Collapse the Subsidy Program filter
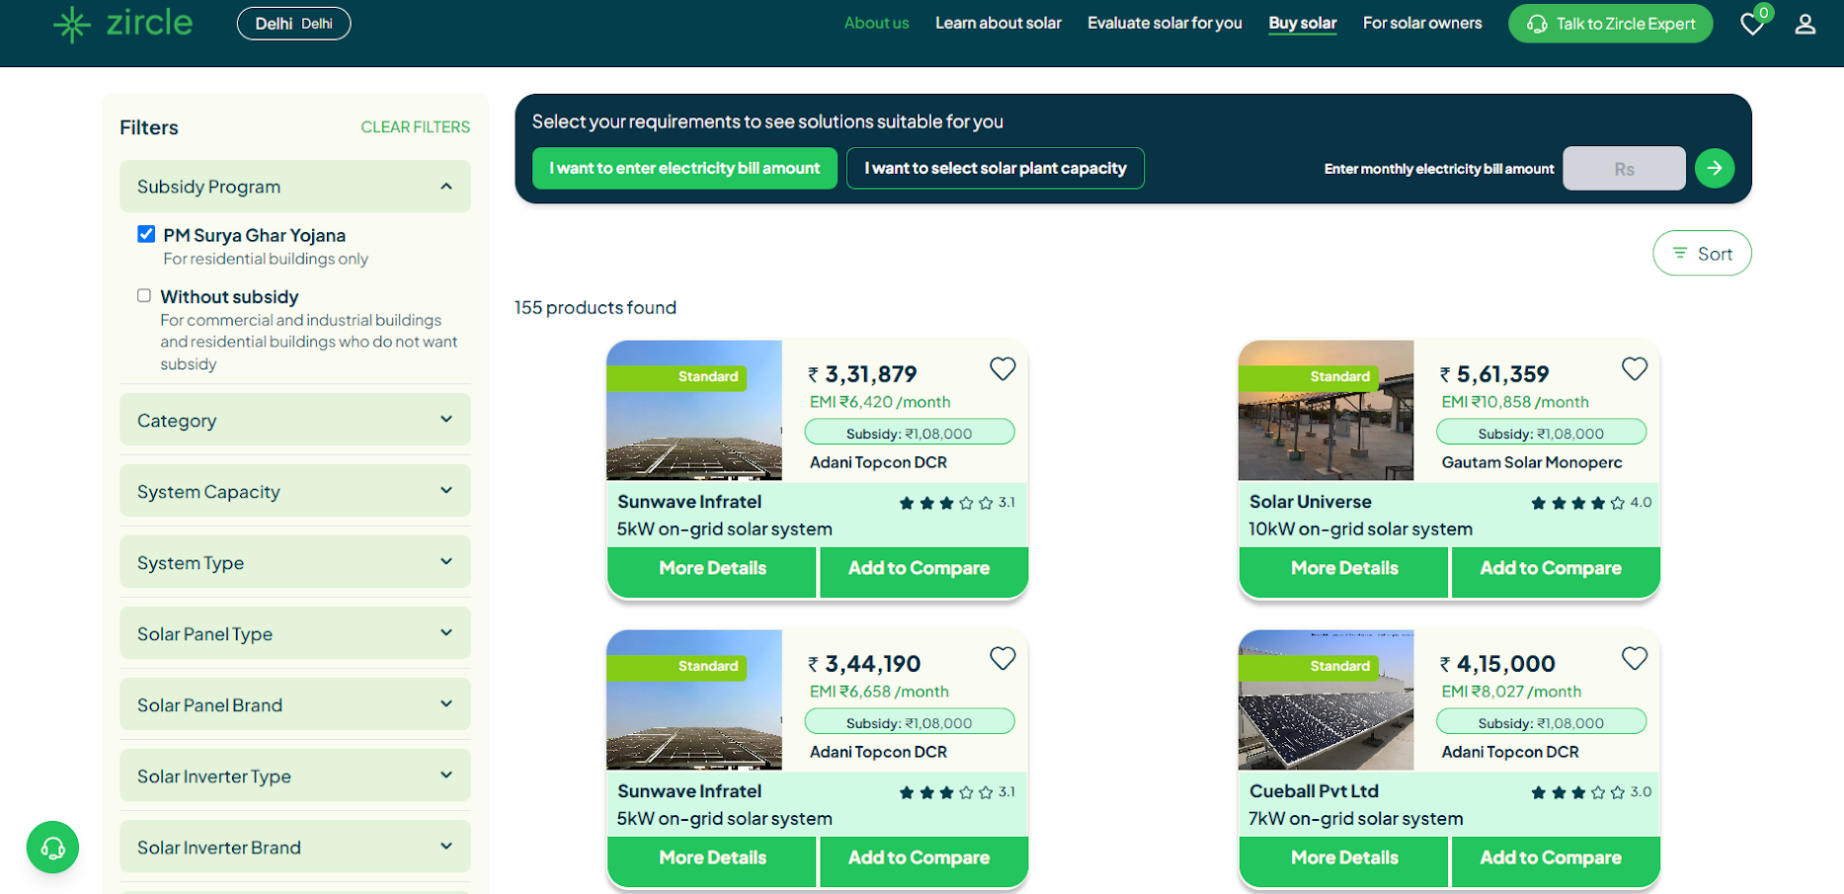Screen dimensions: 1844x894 click(x=295, y=187)
